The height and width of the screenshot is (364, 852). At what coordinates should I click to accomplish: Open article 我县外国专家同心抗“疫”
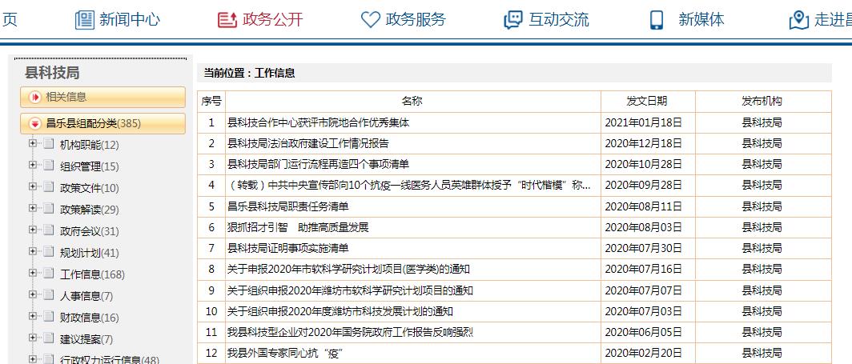point(286,353)
